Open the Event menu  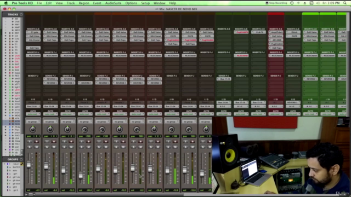point(97,3)
